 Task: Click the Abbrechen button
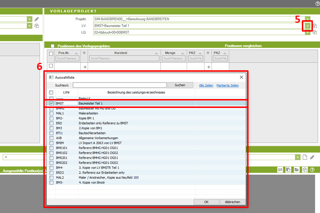click(x=233, y=202)
